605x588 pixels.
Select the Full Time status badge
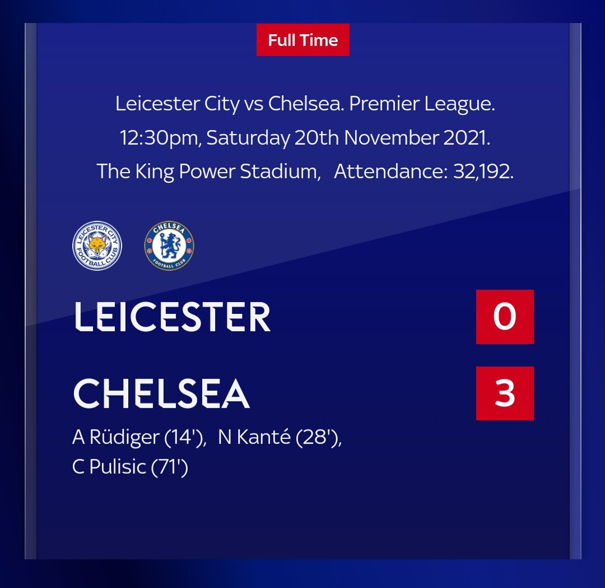point(303,40)
